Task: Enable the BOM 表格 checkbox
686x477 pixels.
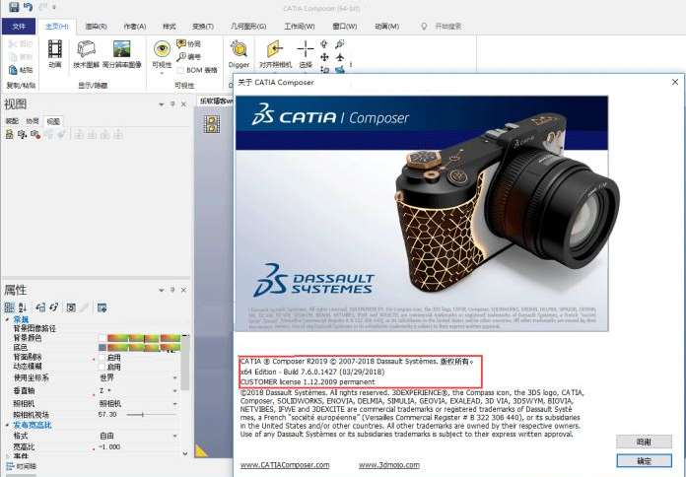Action: tap(181, 70)
